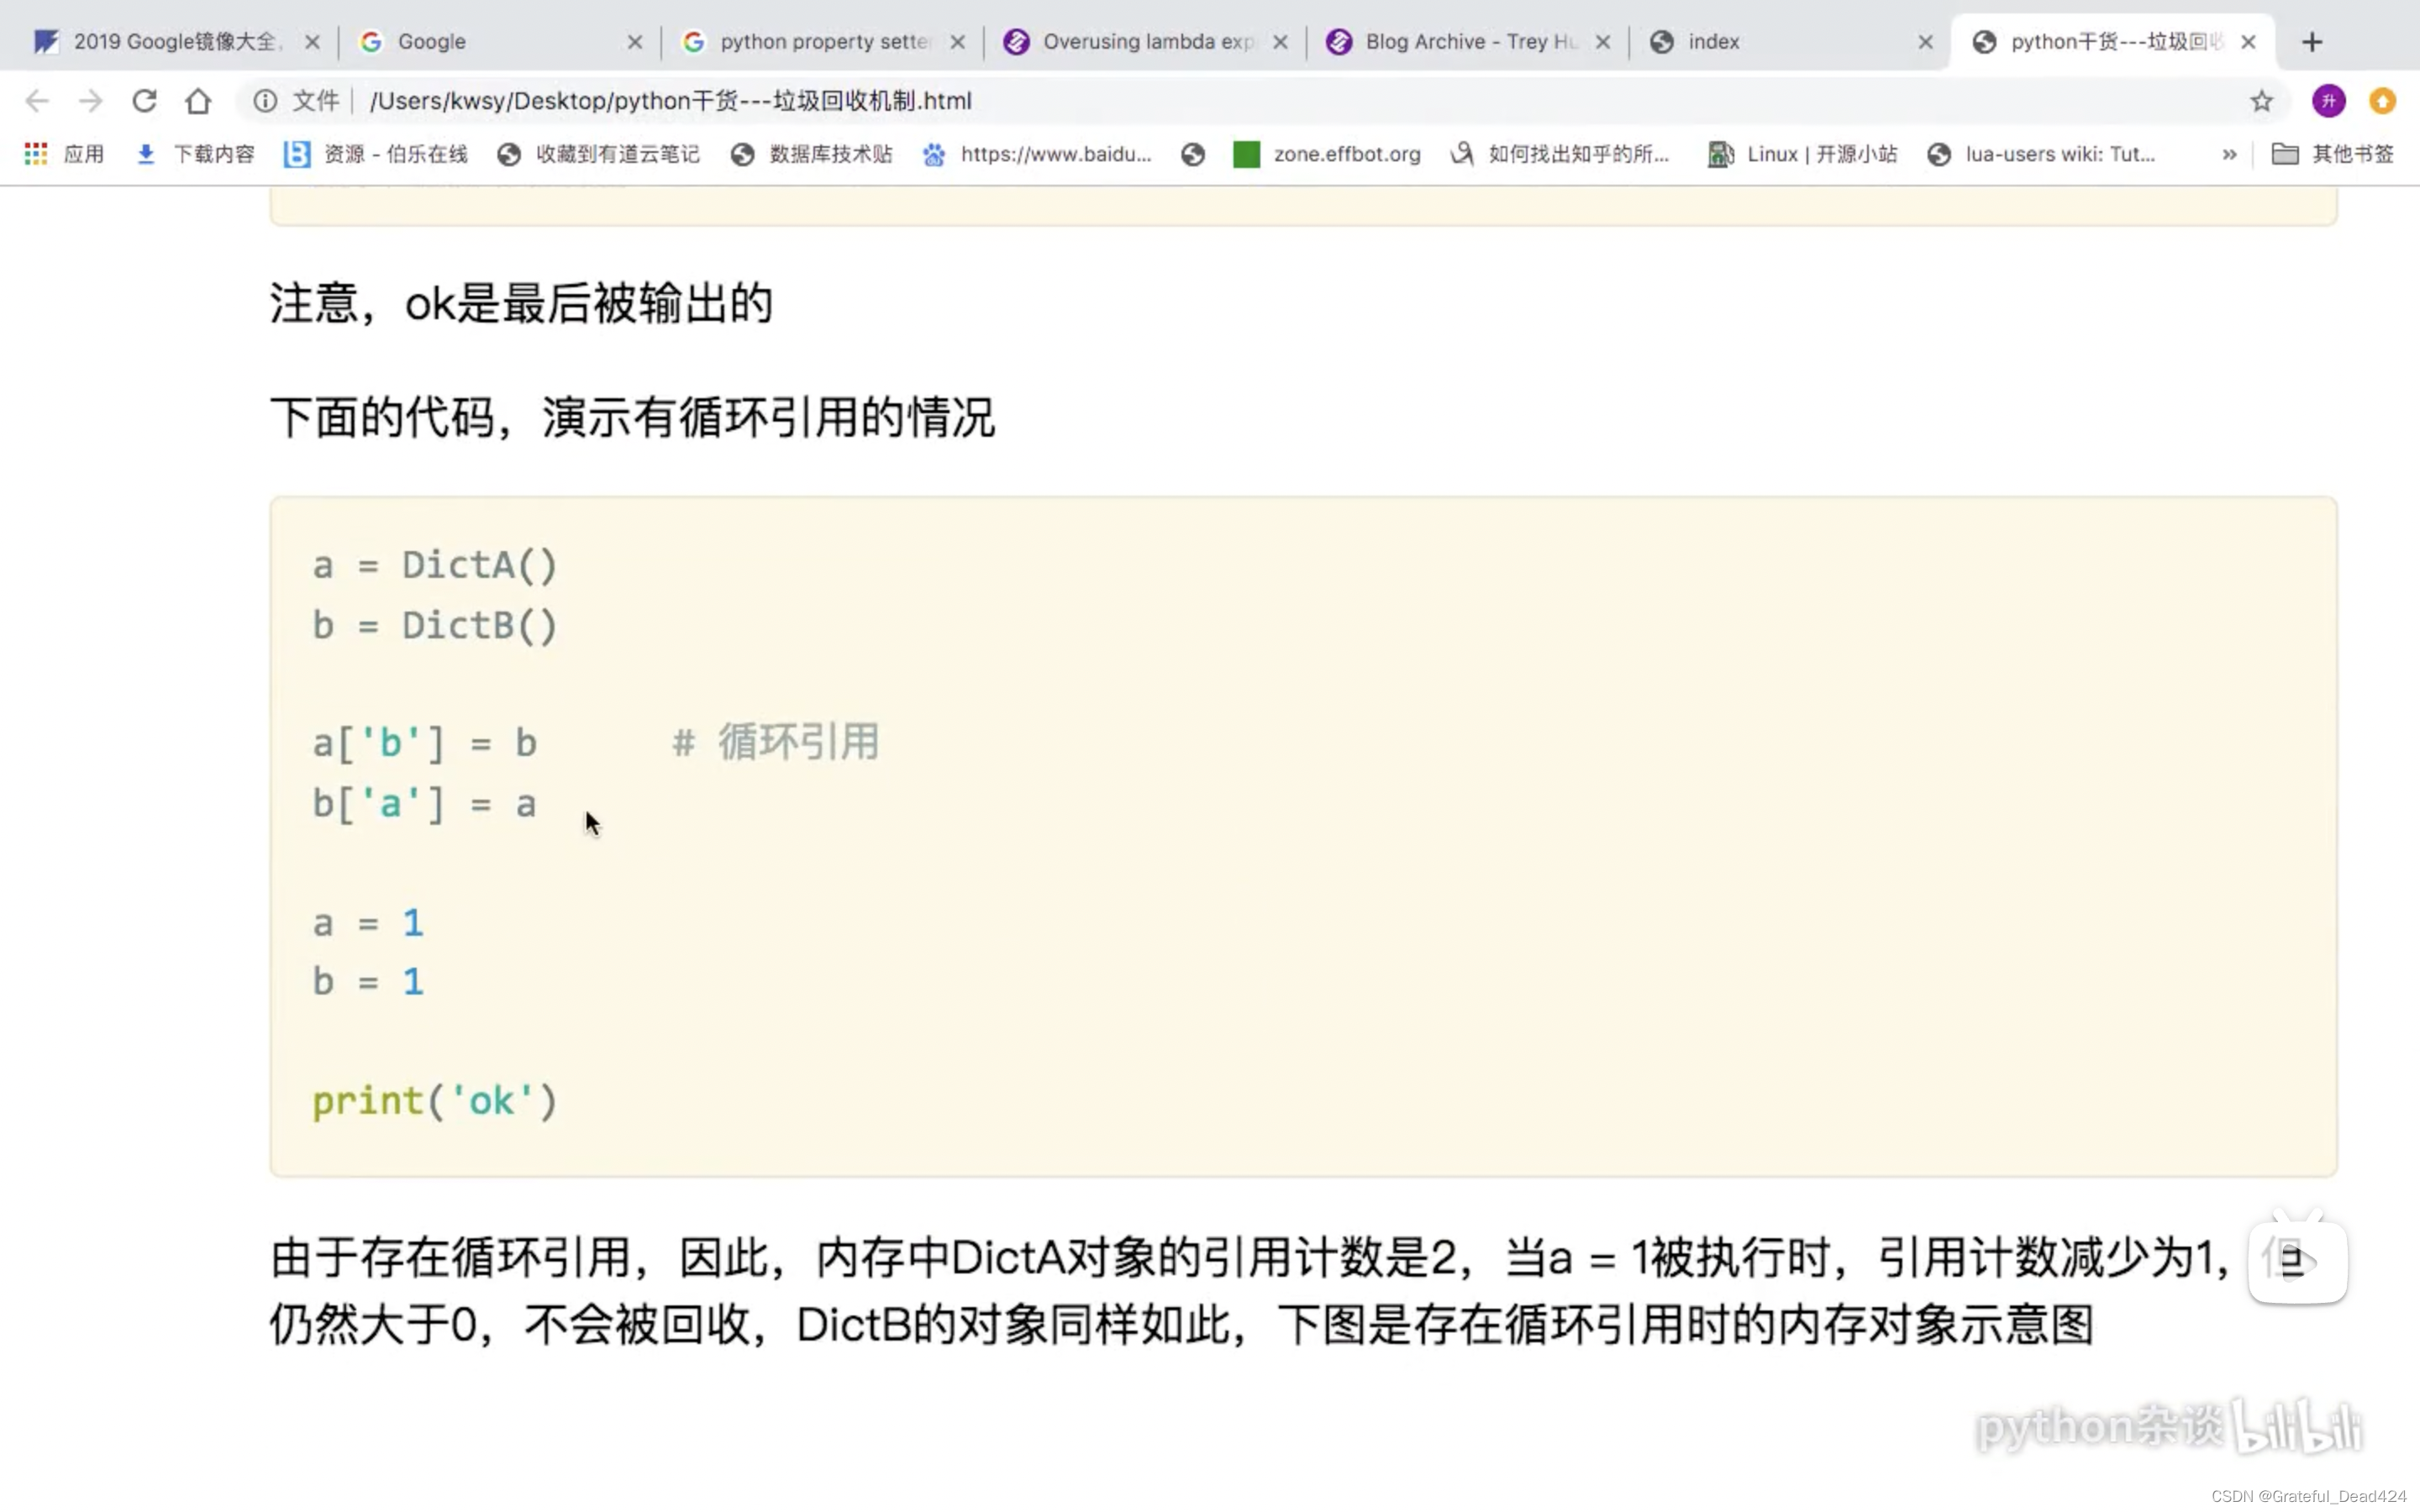Open the 资源 - 伯乐在线 bookmark
The width and height of the screenshot is (2420, 1512).
click(x=375, y=154)
